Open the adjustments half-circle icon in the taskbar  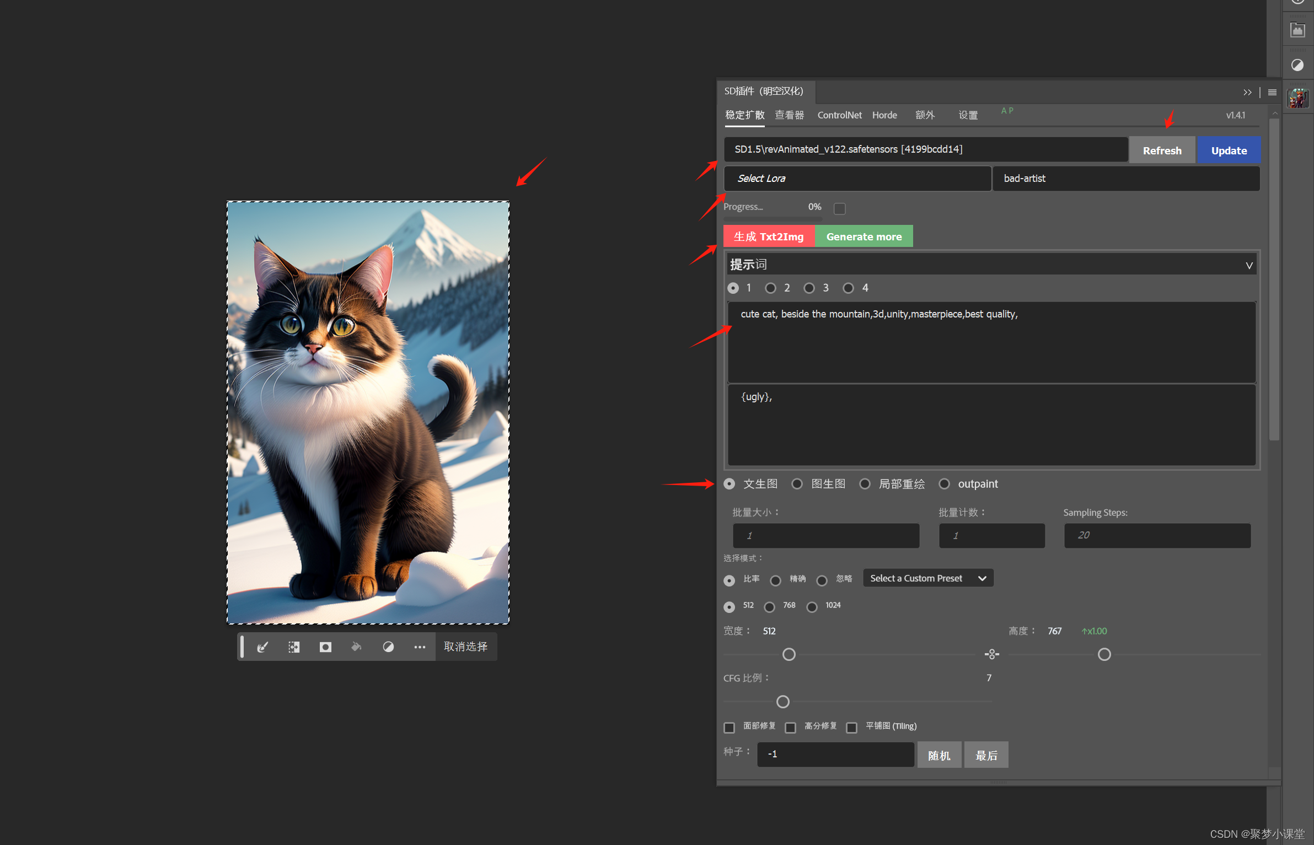[389, 647]
